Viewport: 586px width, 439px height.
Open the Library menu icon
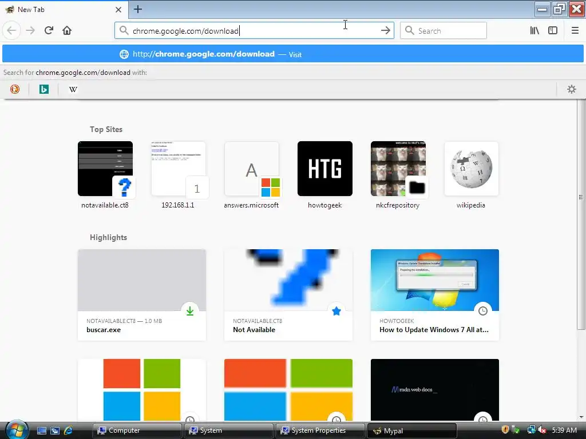point(534,31)
